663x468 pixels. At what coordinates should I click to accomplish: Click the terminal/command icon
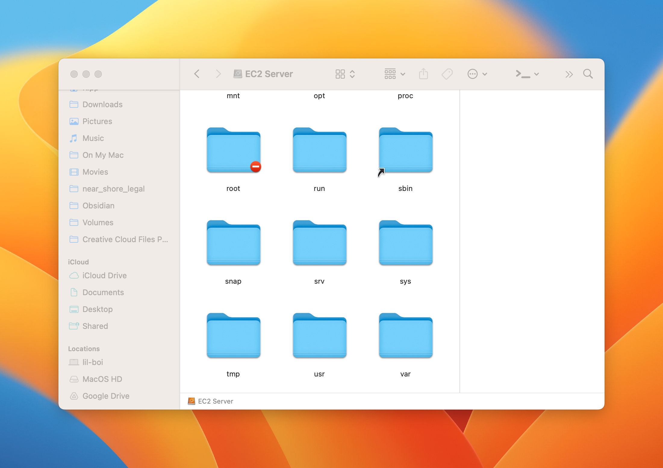(522, 74)
